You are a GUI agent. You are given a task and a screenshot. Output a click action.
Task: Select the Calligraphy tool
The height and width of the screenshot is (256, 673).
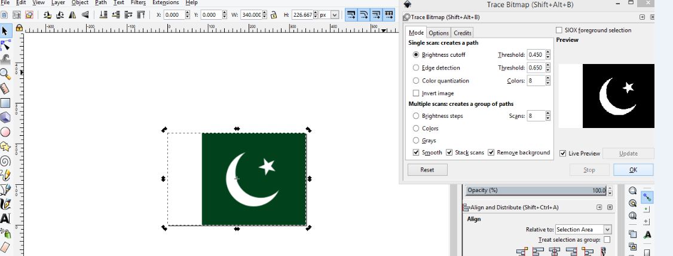5,204
